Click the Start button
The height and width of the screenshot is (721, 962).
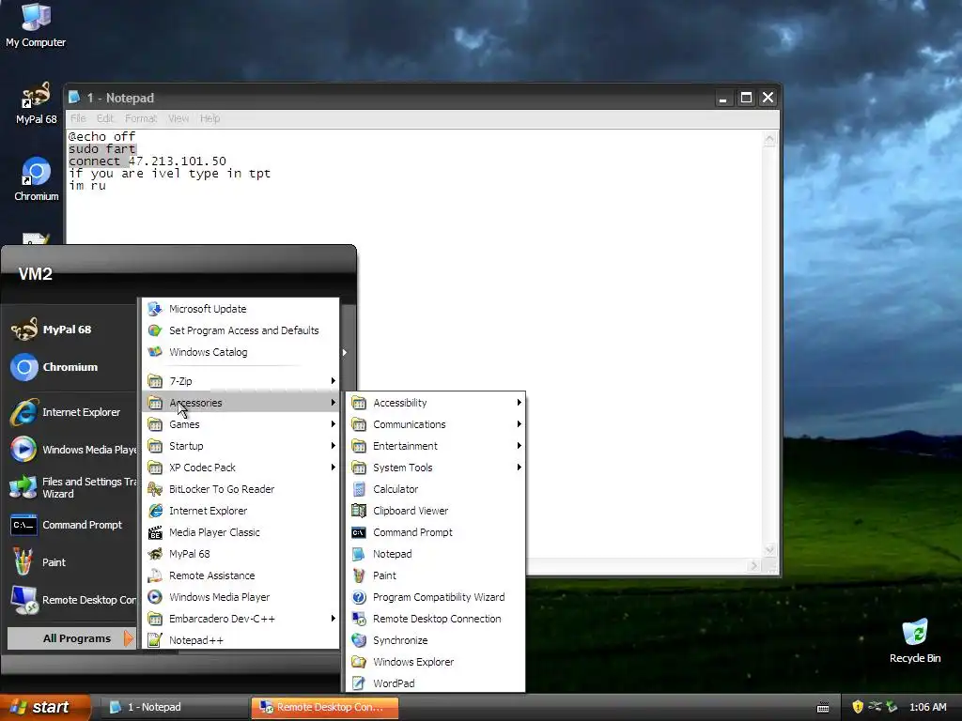point(45,707)
